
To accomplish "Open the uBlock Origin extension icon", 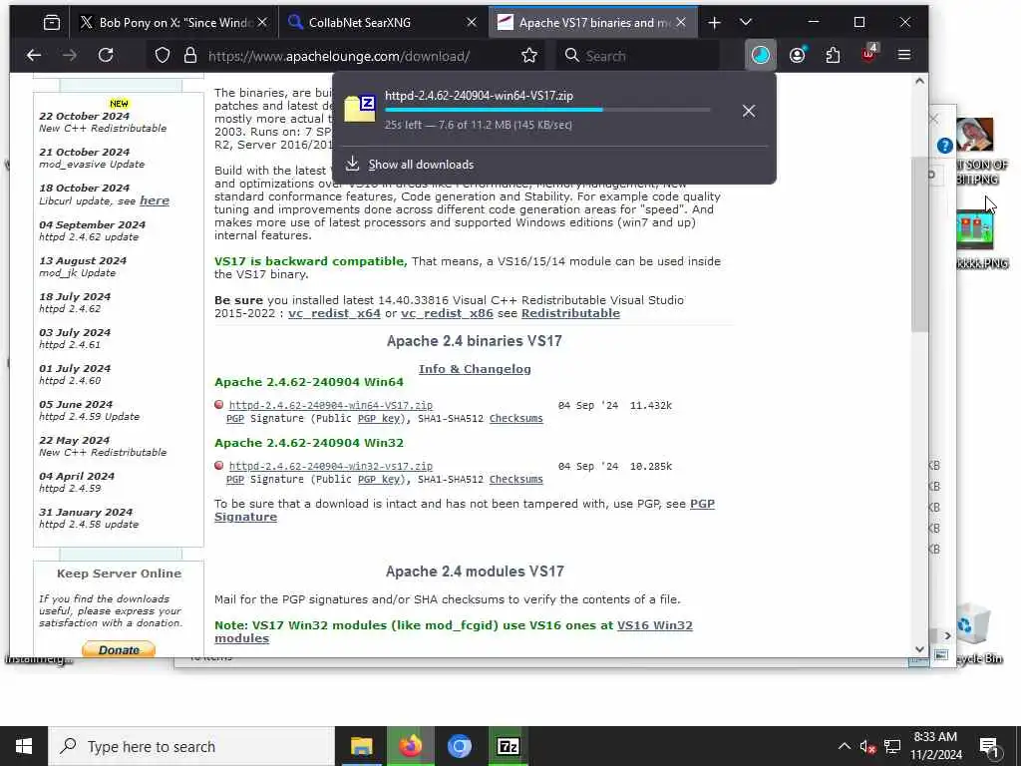I will click(869, 55).
